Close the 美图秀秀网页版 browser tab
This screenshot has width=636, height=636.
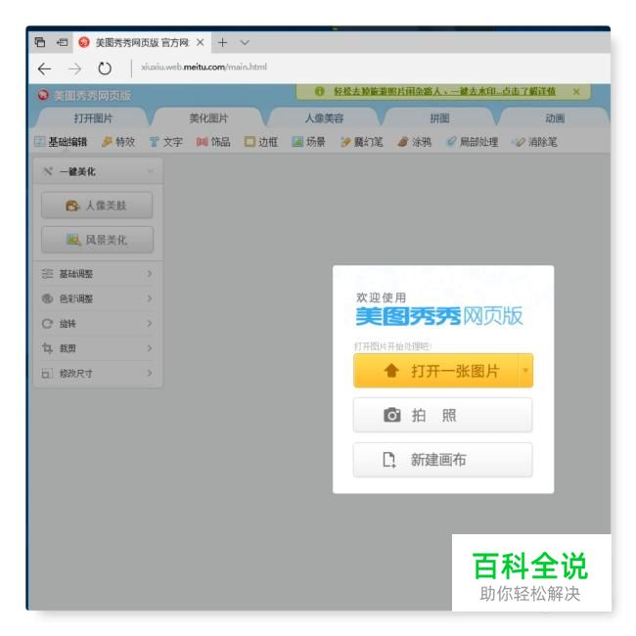[201, 43]
